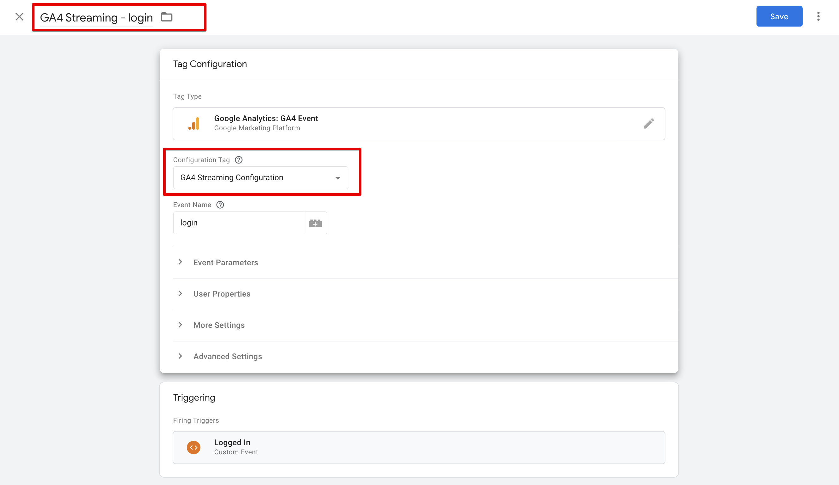This screenshot has width=839, height=485.
Task: Click the Tag Configuration heading
Action: (210, 64)
